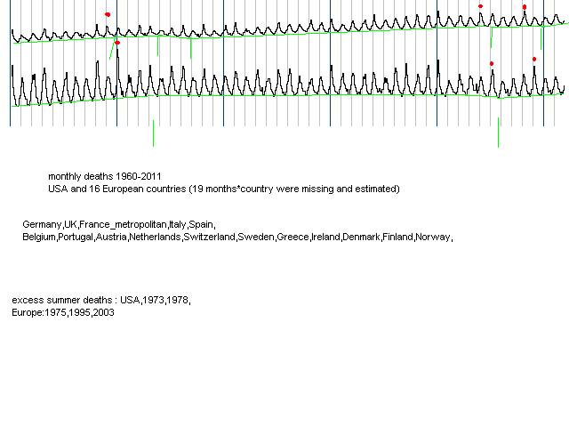Select 'Netherlands' in the country list
The width and height of the screenshot is (569, 427).
(156, 238)
